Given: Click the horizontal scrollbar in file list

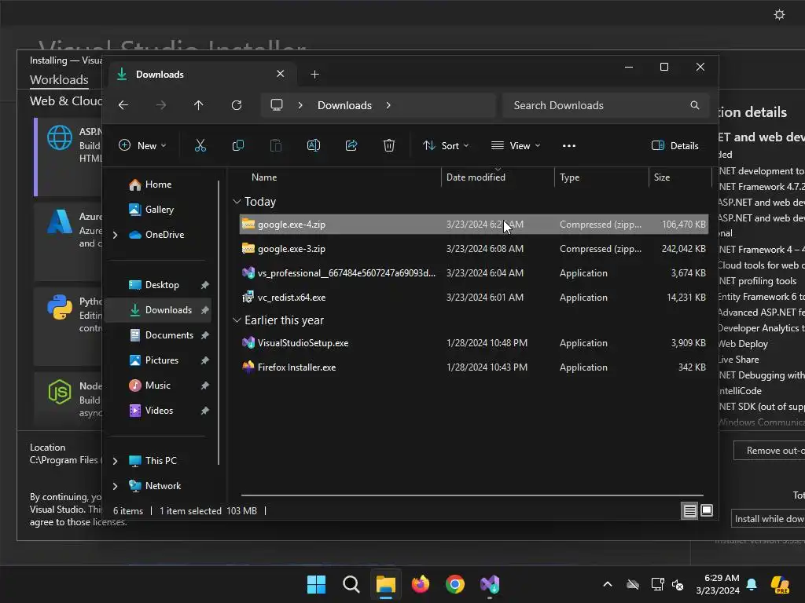Looking at the screenshot, I should tap(472, 495).
